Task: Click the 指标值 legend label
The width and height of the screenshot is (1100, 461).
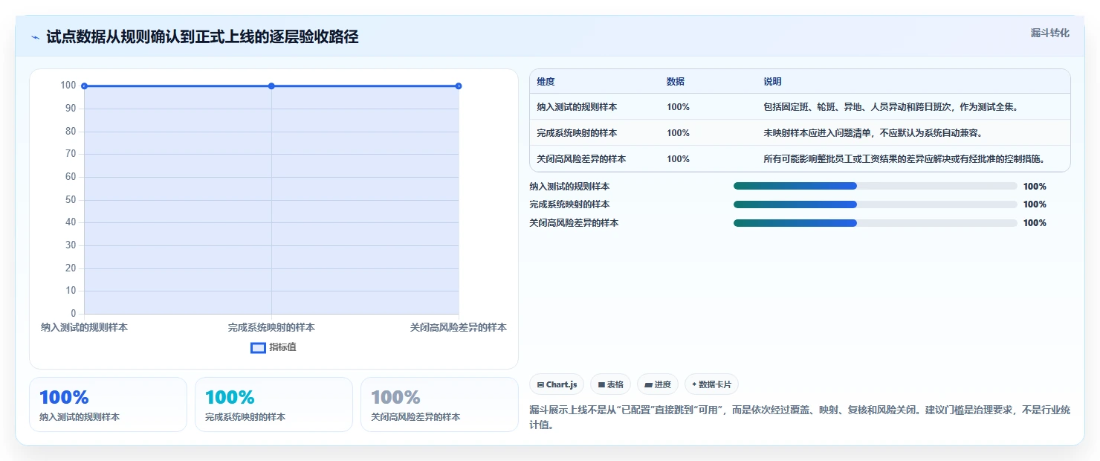Action: click(282, 347)
